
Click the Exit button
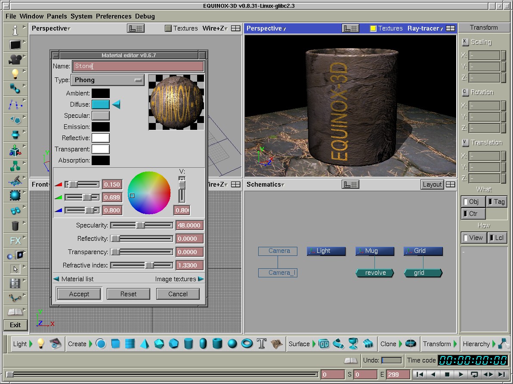coord(15,325)
